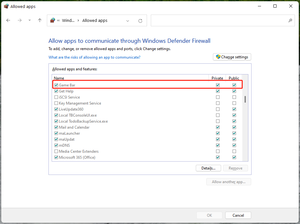This screenshot has height=224, width=300.
Task: Go up one level with Up arrow
Action: [40, 20]
